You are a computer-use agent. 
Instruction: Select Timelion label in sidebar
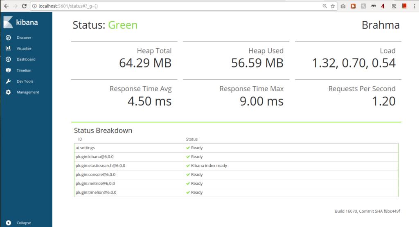(x=24, y=70)
